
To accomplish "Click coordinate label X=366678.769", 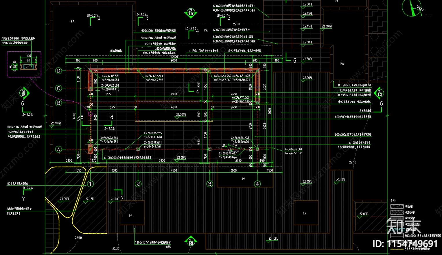I will pos(109,138).
